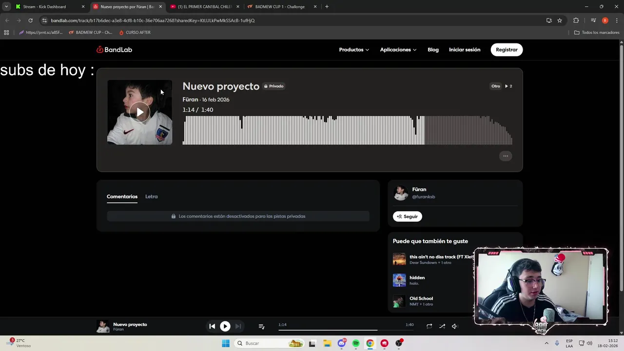Screen dimensions: 624x351
Task: Open the play queue icon in player bar
Action: pos(261,326)
